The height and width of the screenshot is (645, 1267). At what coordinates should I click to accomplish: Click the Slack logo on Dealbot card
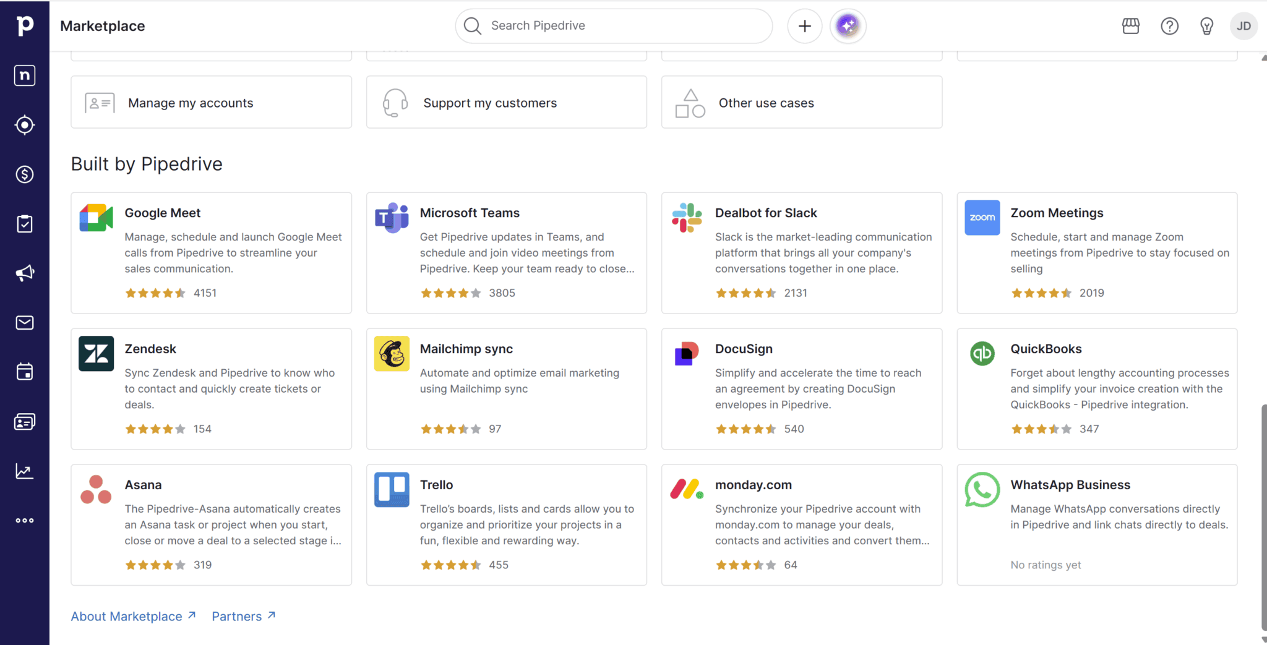[687, 218]
